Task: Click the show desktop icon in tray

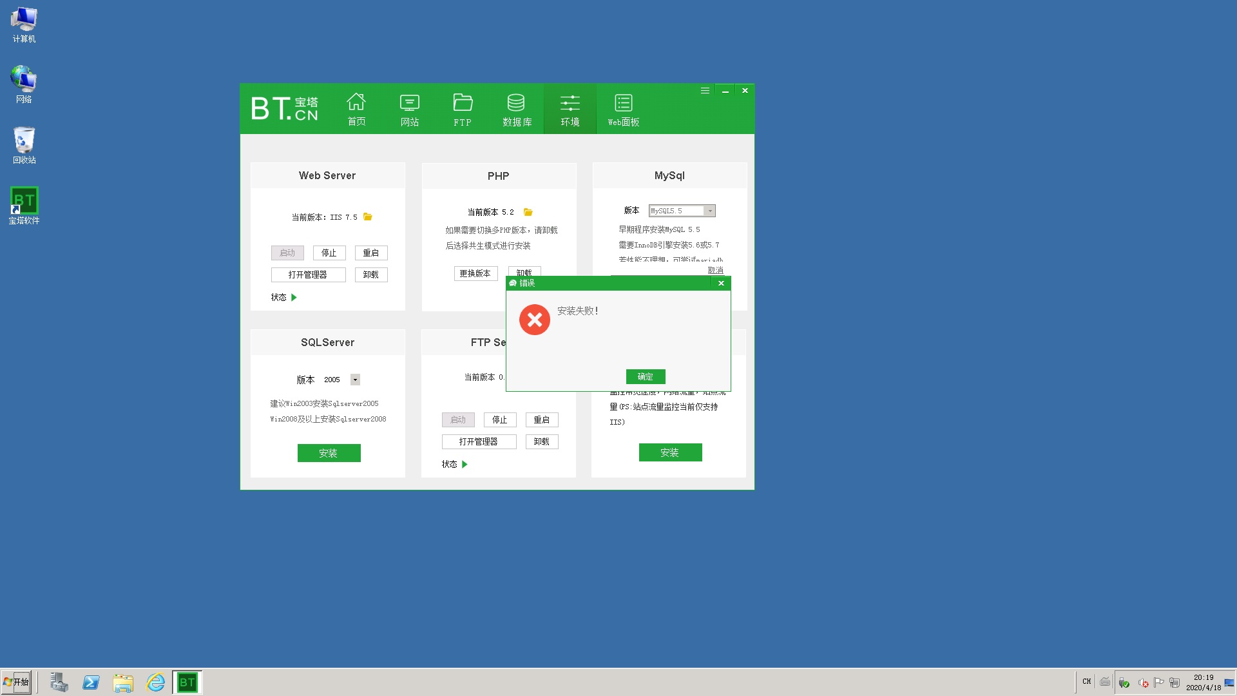Action: tap(1229, 682)
